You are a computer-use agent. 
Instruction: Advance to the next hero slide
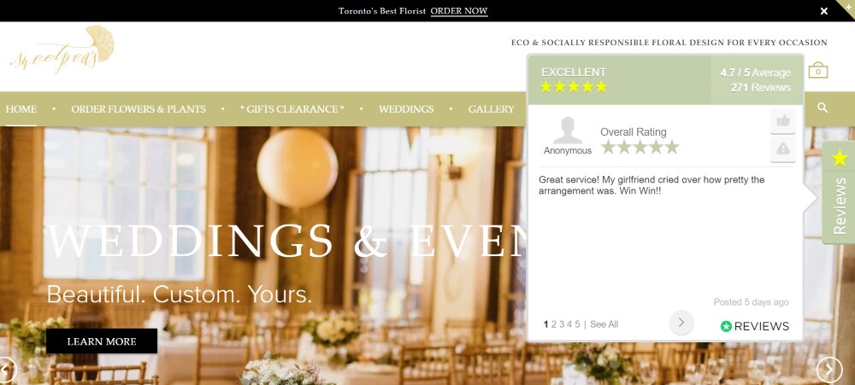point(829,370)
